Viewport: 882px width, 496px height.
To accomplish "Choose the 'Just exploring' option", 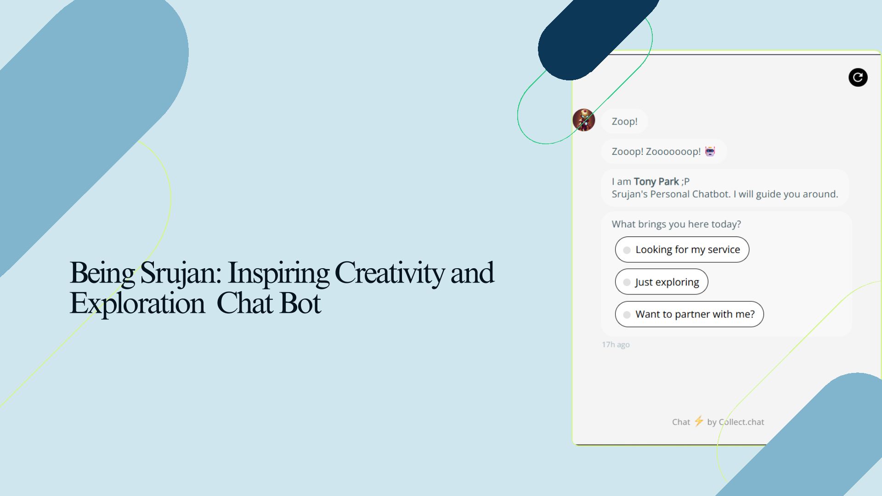I will point(661,282).
